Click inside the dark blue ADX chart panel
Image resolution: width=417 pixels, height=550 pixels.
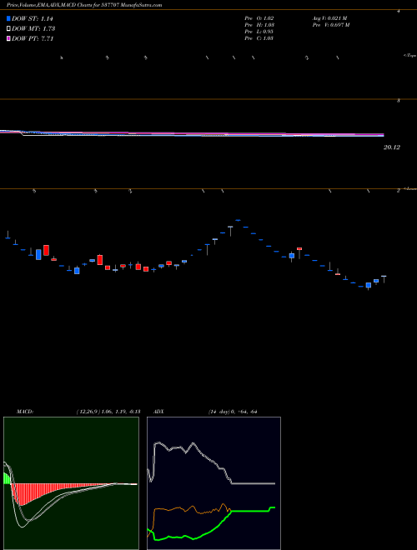[214, 483]
